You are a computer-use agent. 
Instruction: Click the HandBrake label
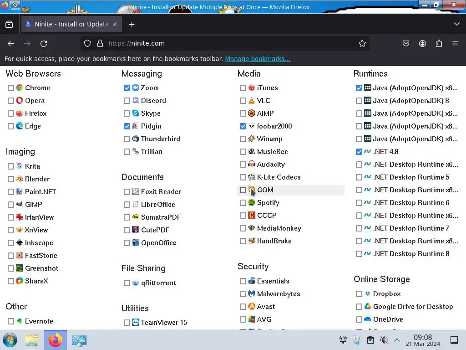[x=274, y=241]
